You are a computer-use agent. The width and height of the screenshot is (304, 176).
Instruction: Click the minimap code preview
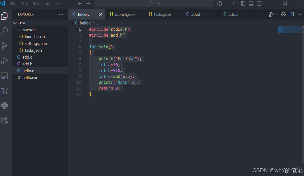[290, 30]
